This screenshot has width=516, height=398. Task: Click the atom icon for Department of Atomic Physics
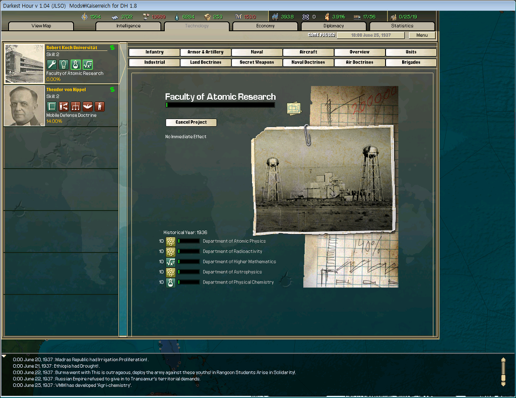point(171,241)
